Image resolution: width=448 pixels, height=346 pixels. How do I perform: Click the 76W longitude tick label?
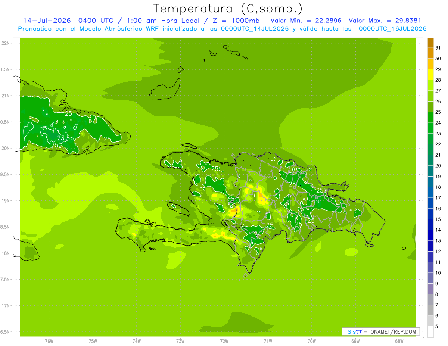49,341
